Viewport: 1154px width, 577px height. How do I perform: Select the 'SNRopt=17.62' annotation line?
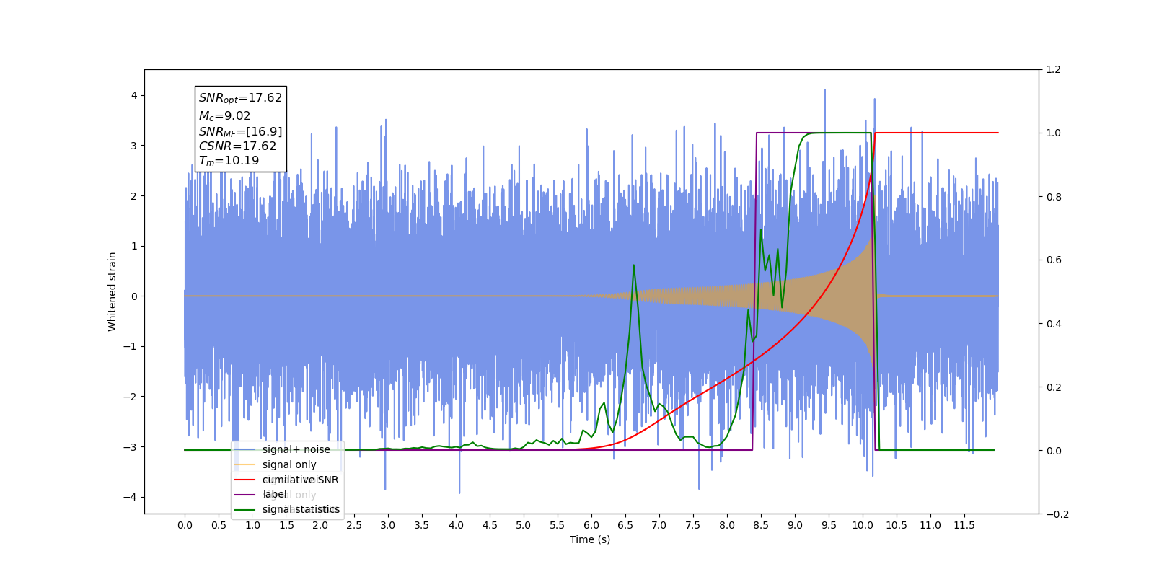240,98
